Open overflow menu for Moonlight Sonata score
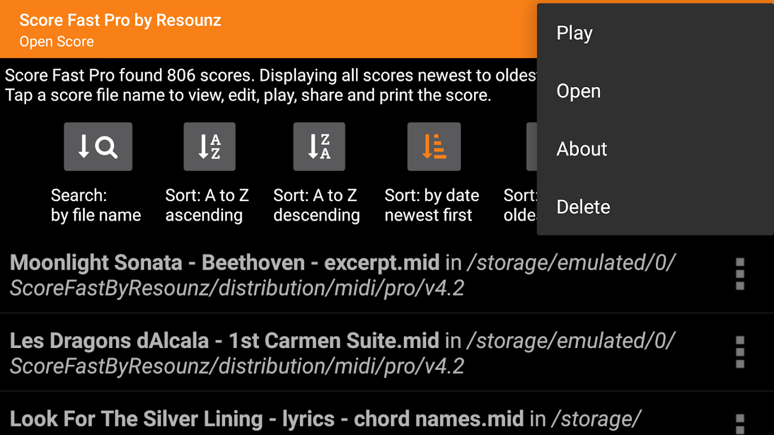Image resolution: width=774 pixels, height=435 pixels. tap(739, 274)
